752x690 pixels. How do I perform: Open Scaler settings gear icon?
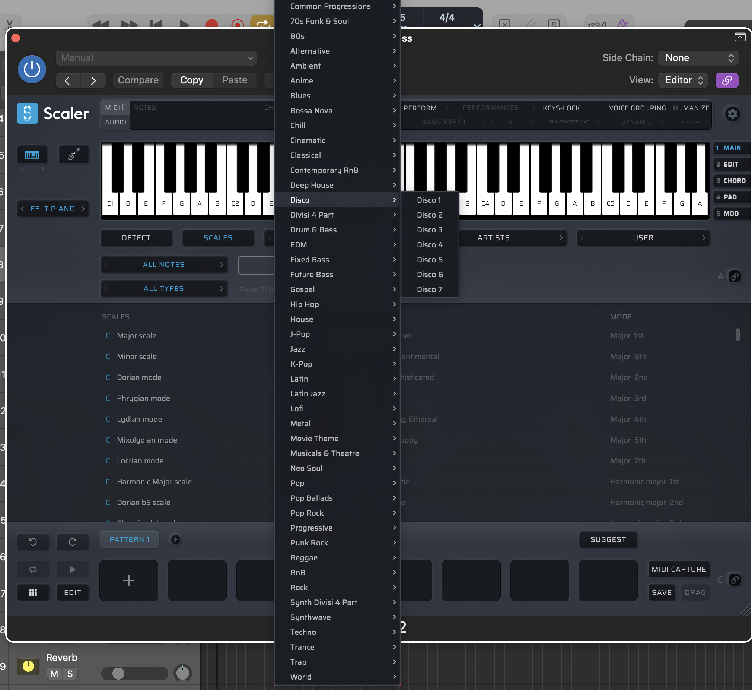click(732, 114)
